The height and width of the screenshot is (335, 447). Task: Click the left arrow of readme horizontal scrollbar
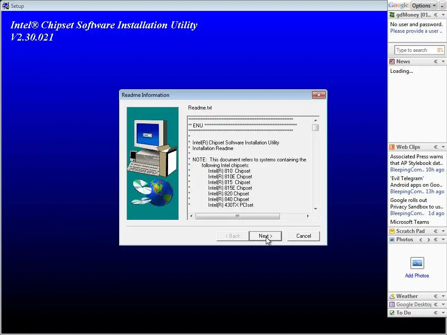[191, 216]
